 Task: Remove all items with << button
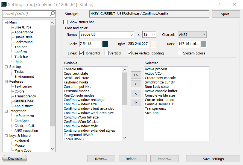(x=136, y=103)
